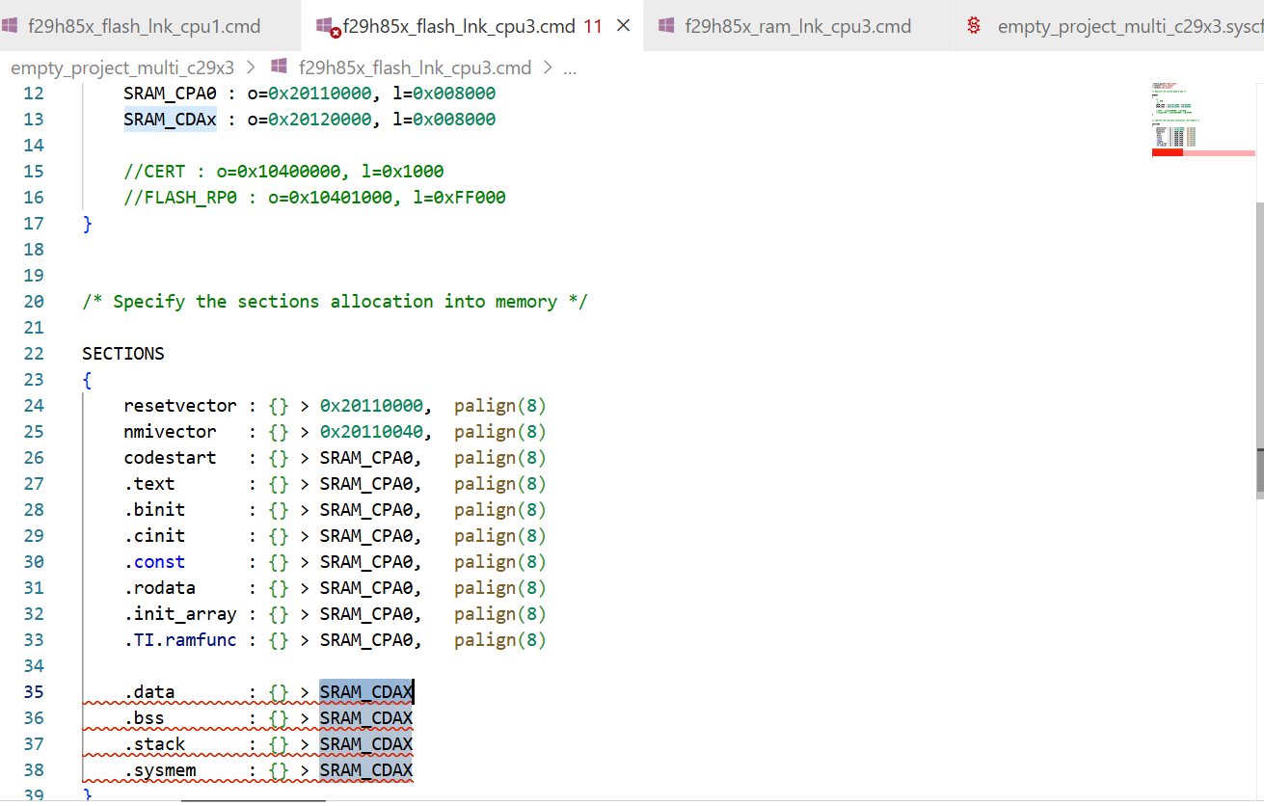Click line number 35 in gutter
Screen dimensions: 1264x806
pos(34,691)
